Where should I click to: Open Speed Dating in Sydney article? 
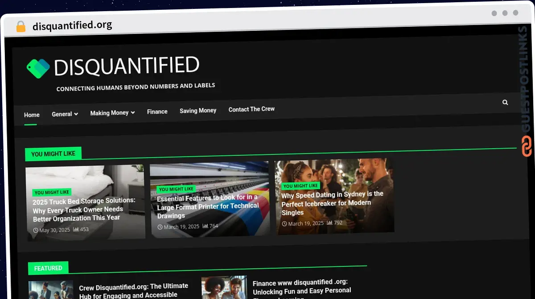332,203
